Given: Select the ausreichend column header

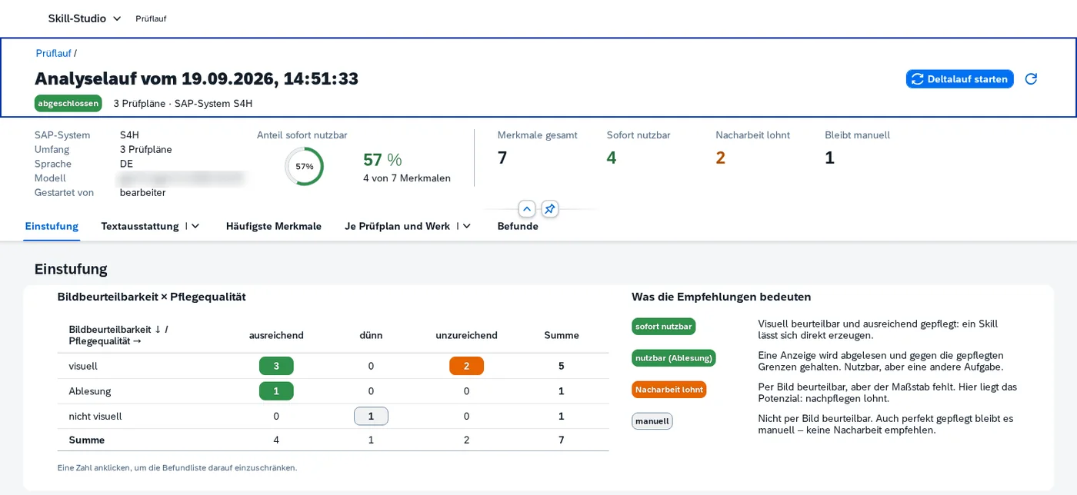Looking at the screenshot, I should pyautogui.click(x=276, y=335).
